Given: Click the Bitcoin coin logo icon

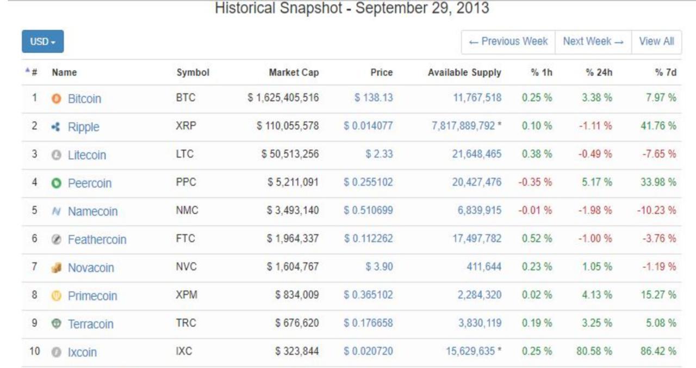Looking at the screenshot, I should [x=56, y=99].
